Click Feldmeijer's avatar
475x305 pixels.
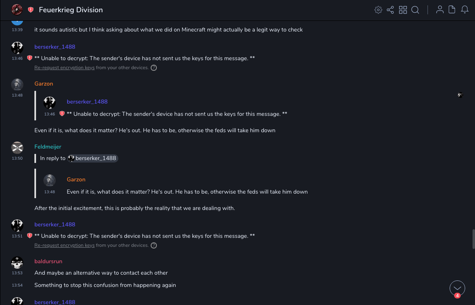[x=17, y=147]
